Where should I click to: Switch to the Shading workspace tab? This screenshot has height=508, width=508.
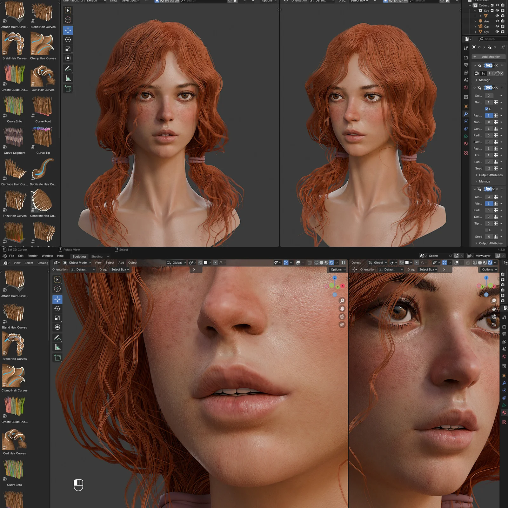pos(97,257)
